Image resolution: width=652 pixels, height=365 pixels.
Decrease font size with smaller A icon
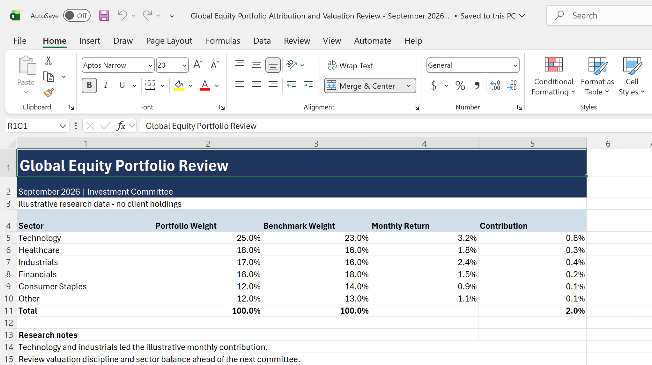pos(215,65)
